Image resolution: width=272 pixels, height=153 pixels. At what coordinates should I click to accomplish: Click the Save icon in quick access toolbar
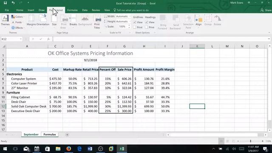click(x=5, y=3)
